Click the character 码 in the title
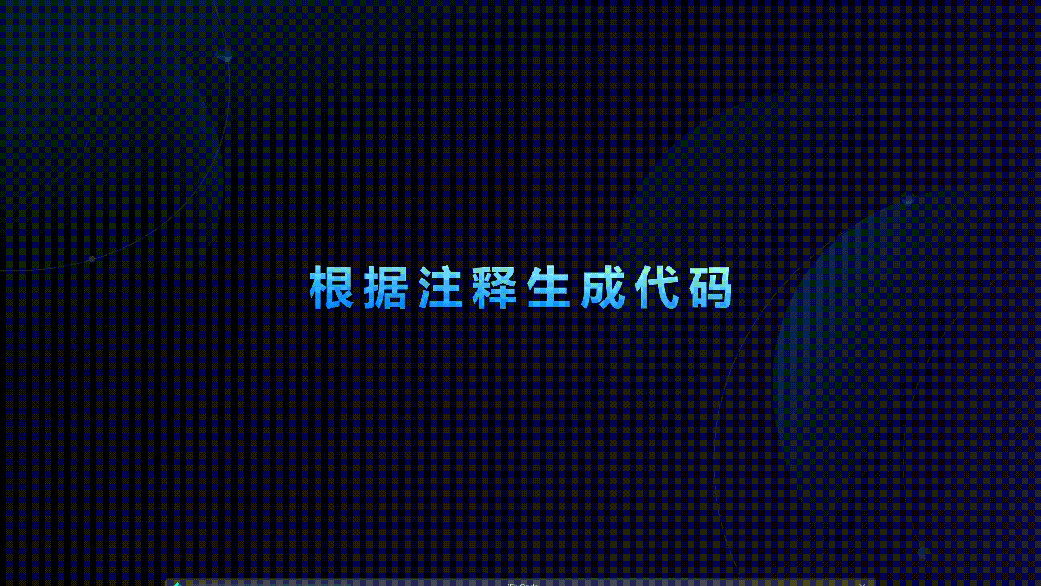Screen dimensions: 1041x586 pos(711,288)
